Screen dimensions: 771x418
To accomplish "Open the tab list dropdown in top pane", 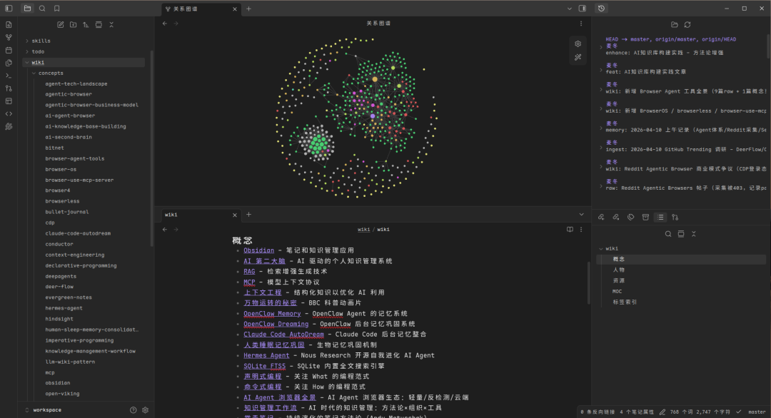I will [x=570, y=9].
